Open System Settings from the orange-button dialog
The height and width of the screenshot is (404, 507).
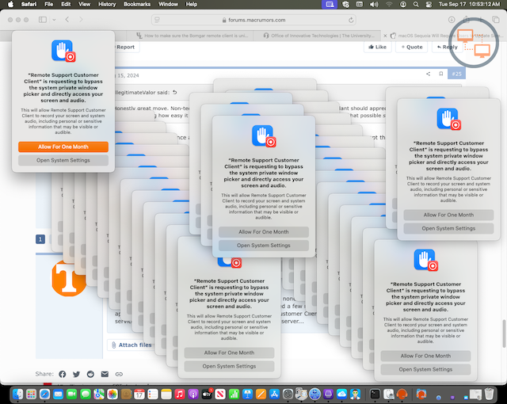coord(63,160)
